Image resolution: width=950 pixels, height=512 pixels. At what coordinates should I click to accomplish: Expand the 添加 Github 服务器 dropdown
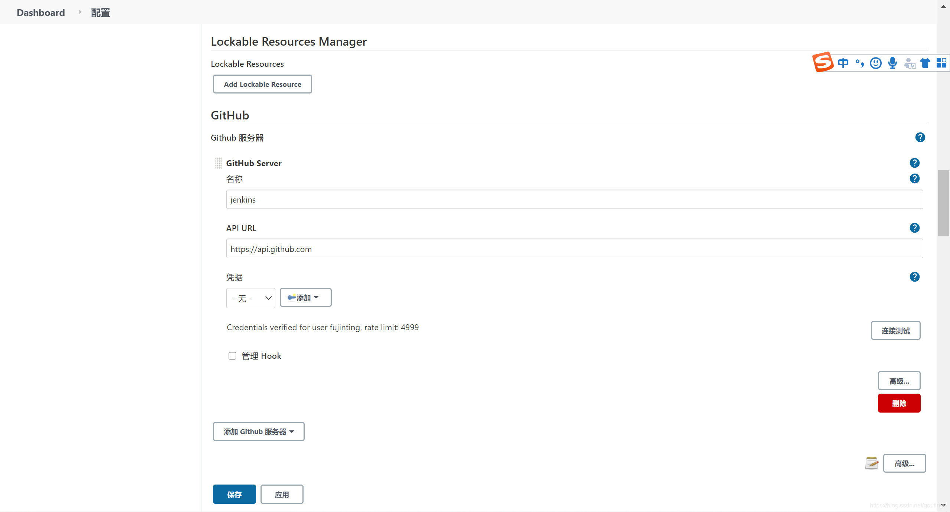(x=259, y=431)
